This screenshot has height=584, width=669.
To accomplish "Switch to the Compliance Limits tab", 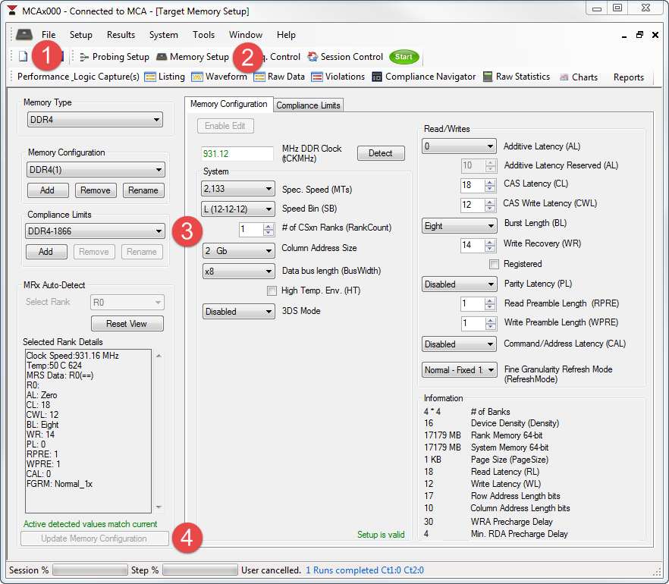I will pyautogui.click(x=308, y=105).
